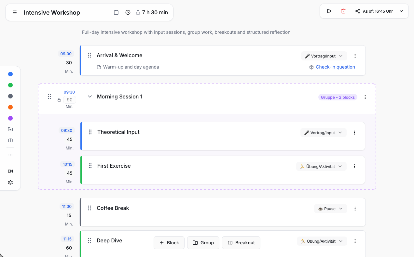The image size is (414, 257).
Task: Click the red trash delete icon
Action: [x=343, y=11]
